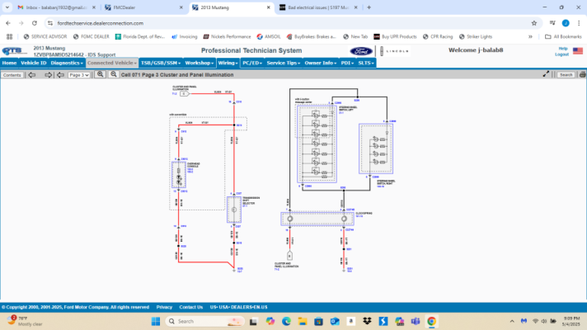Open the TSB/GSB/SSM menu
The image size is (587, 330).
[x=161, y=63]
